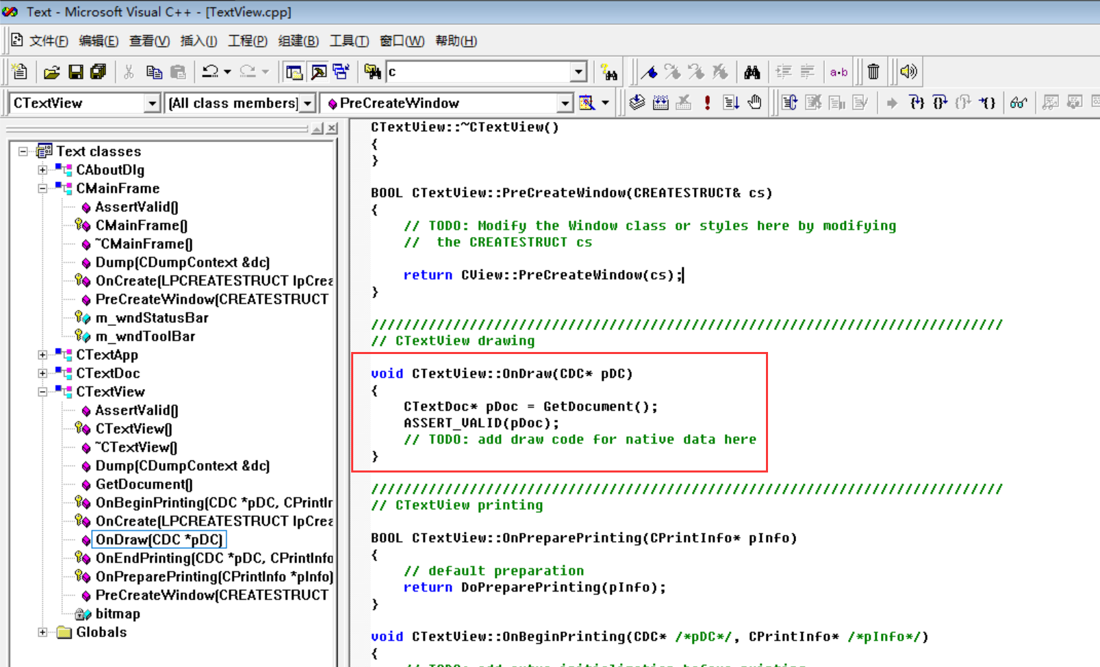The width and height of the screenshot is (1100, 667).
Task: Open the PreCreateWindow members dropdown
Action: 565,103
